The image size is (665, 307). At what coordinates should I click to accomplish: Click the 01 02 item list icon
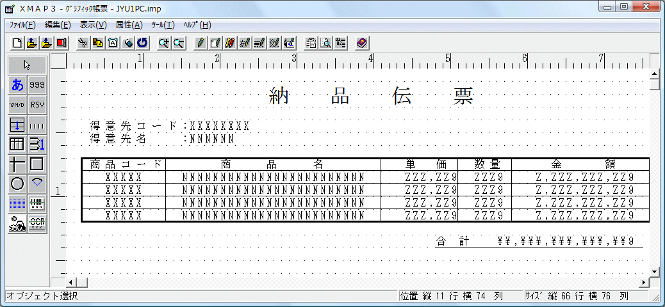pos(341,43)
